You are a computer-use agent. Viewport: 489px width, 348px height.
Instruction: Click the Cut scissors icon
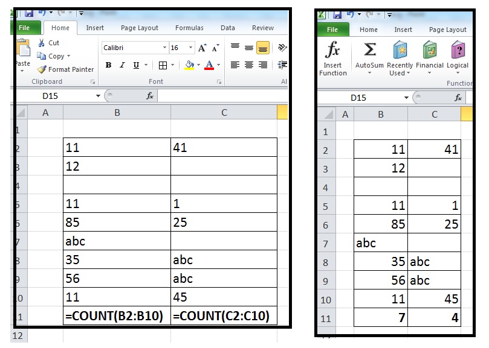(41, 43)
